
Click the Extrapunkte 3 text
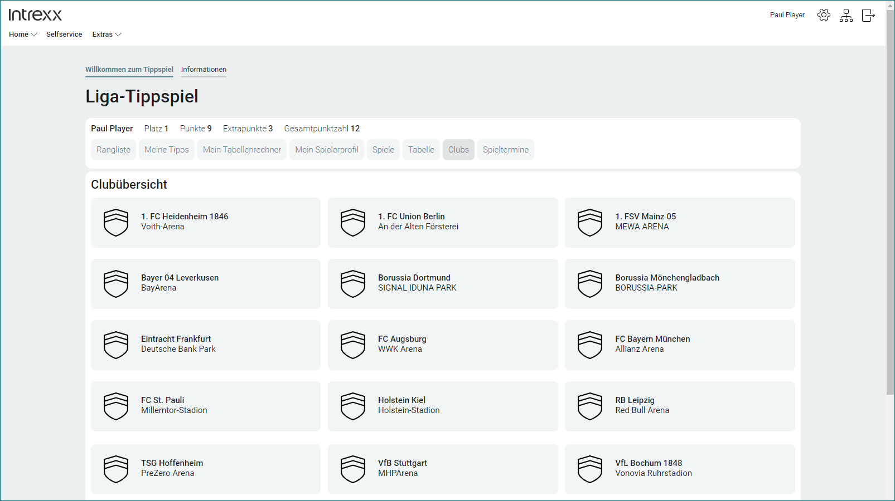coord(248,129)
